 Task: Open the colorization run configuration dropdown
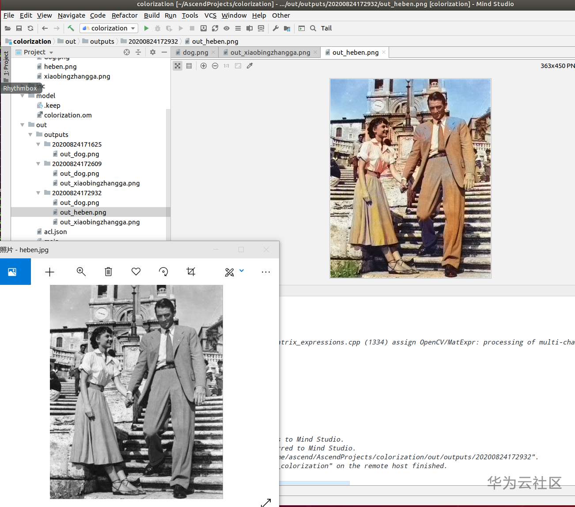point(109,28)
